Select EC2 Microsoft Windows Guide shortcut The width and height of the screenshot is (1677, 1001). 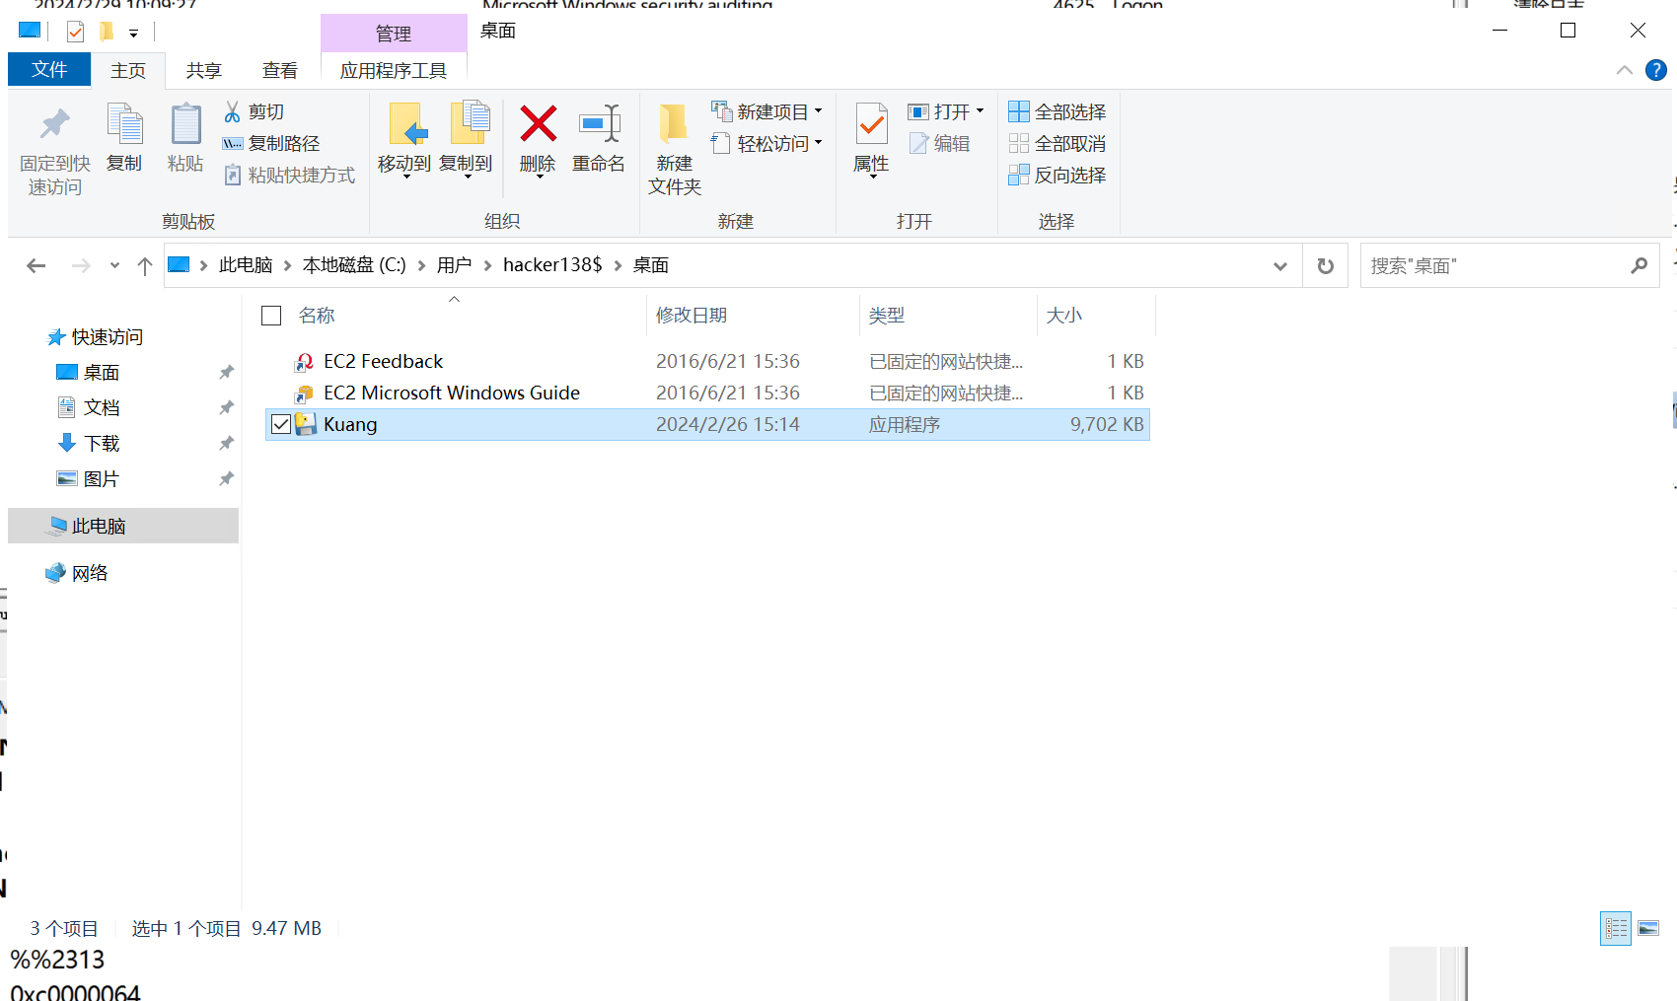708,393
